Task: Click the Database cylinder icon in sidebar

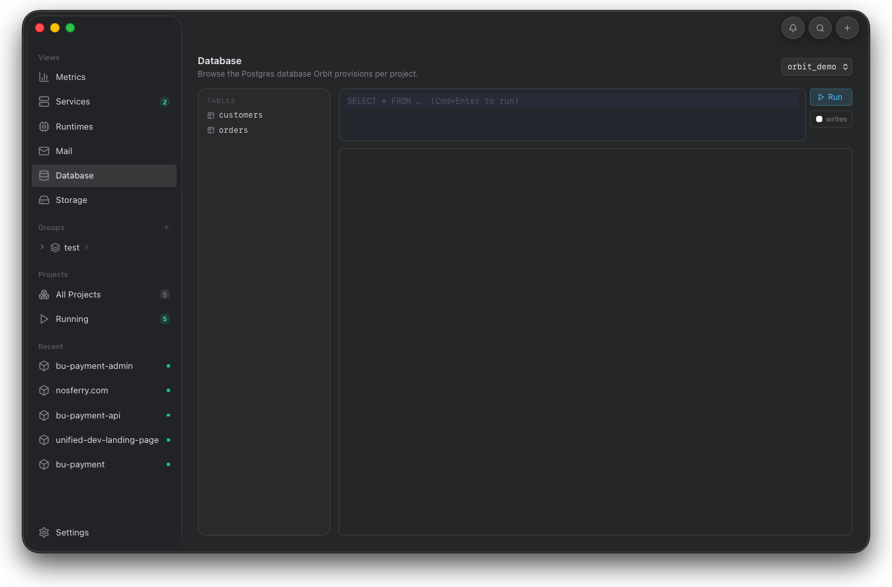Action: click(44, 175)
